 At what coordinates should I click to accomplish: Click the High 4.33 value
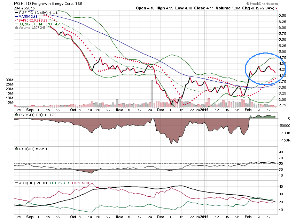click(x=165, y=8)
